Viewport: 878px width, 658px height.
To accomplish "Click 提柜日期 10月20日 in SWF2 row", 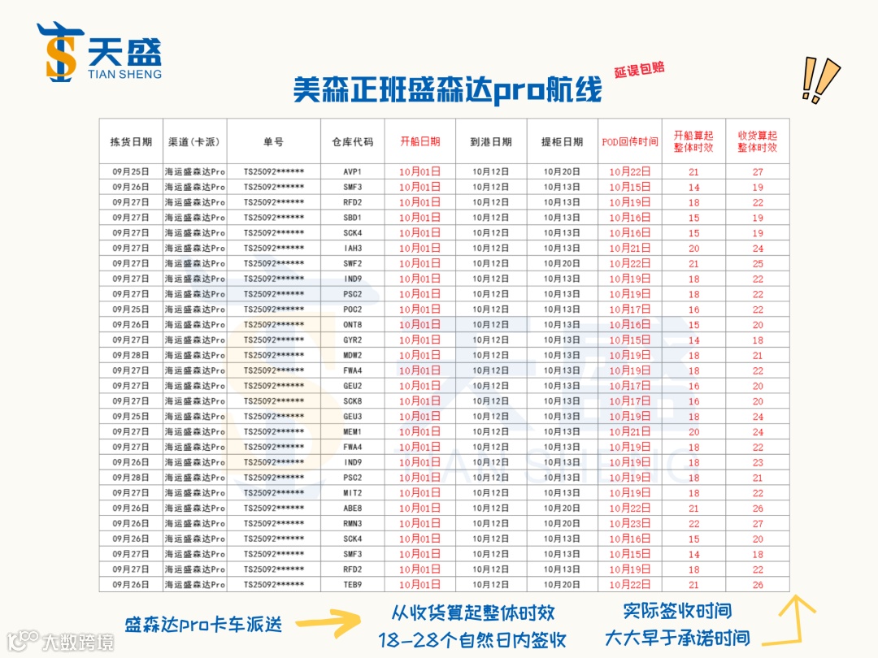I will [x=562, y=263].
